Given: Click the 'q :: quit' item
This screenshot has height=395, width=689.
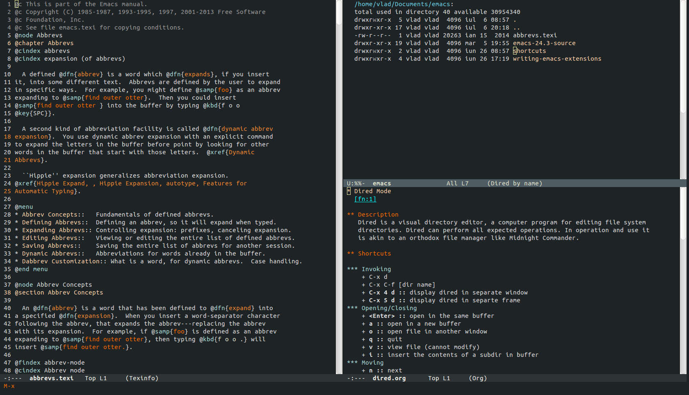Looking at the screenshot, I should click(382, 339).
